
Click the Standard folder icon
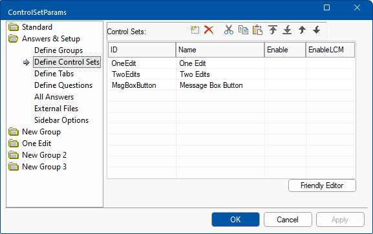click(14, 27)
